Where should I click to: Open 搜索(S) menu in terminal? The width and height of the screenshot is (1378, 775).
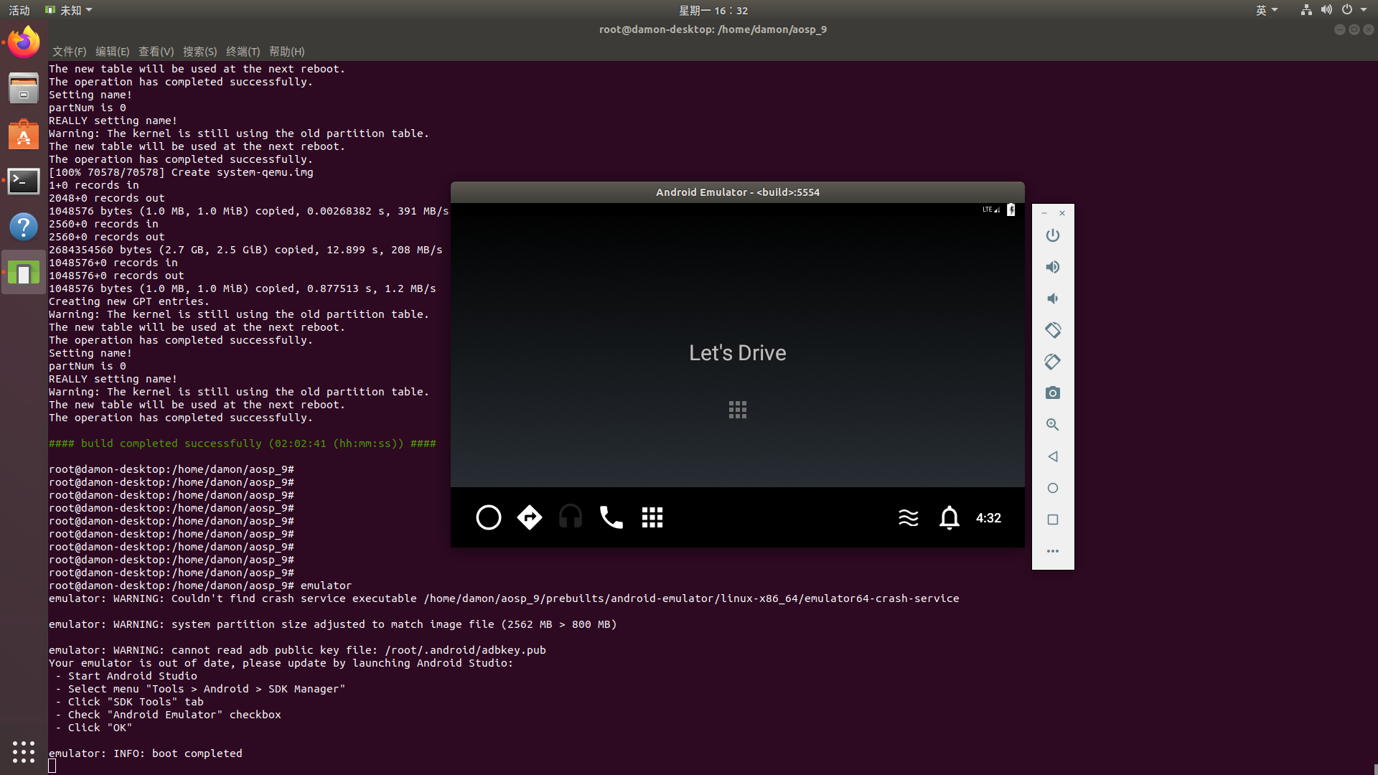point(200,52)
